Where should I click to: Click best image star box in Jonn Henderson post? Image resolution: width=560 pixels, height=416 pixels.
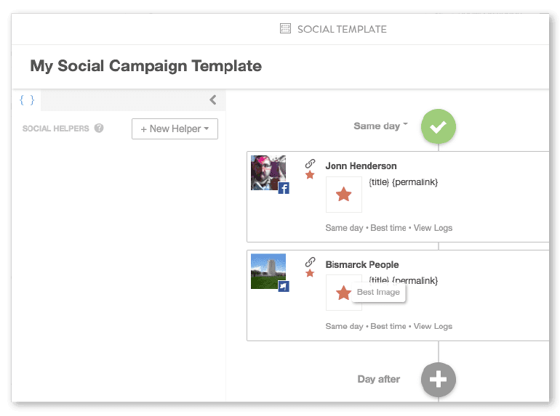[x=344, y=195]
